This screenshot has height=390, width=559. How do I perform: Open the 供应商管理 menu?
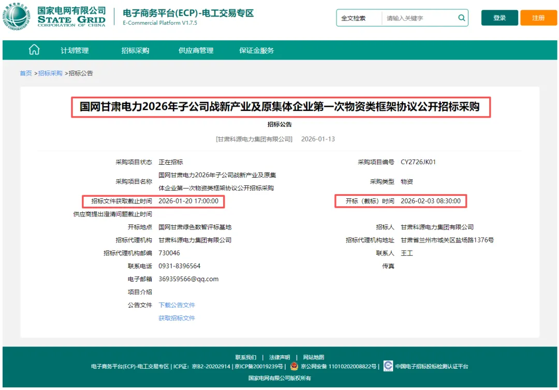pos(196,50)
